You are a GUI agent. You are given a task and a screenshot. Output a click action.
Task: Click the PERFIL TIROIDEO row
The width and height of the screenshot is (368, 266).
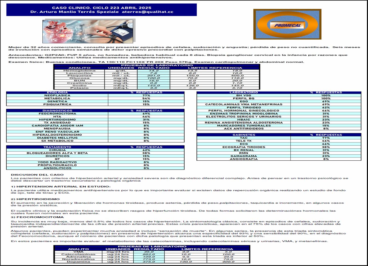tap(279, 108)
